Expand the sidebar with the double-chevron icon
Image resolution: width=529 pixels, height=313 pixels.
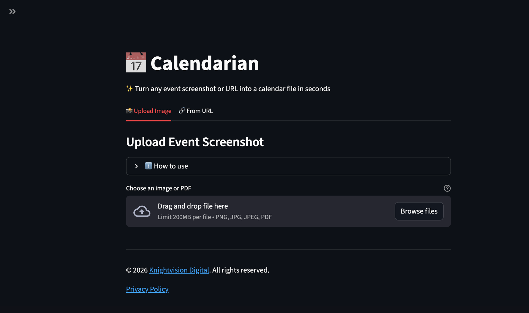click(x=12, y=12)
